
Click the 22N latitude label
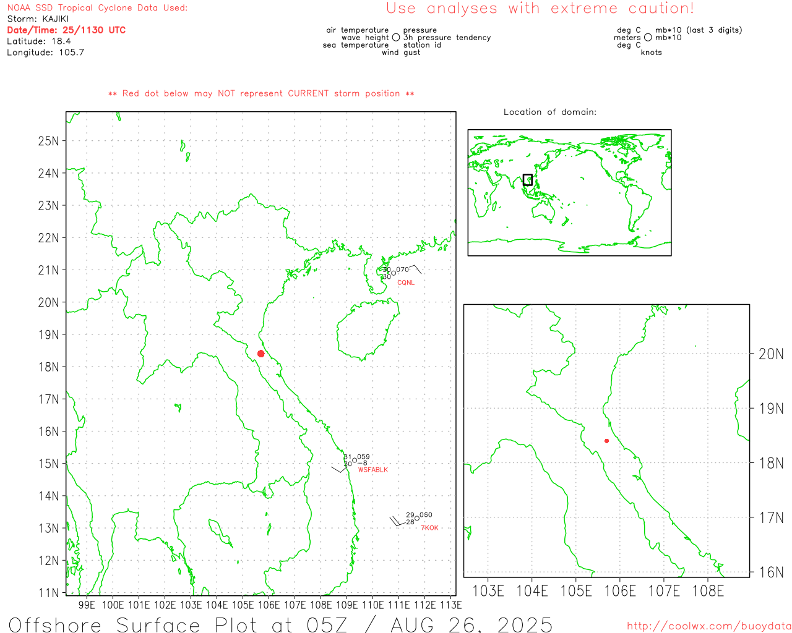tap(49, 238)
